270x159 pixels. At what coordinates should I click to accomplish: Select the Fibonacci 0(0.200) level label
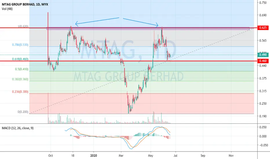[x=23, y=112]
